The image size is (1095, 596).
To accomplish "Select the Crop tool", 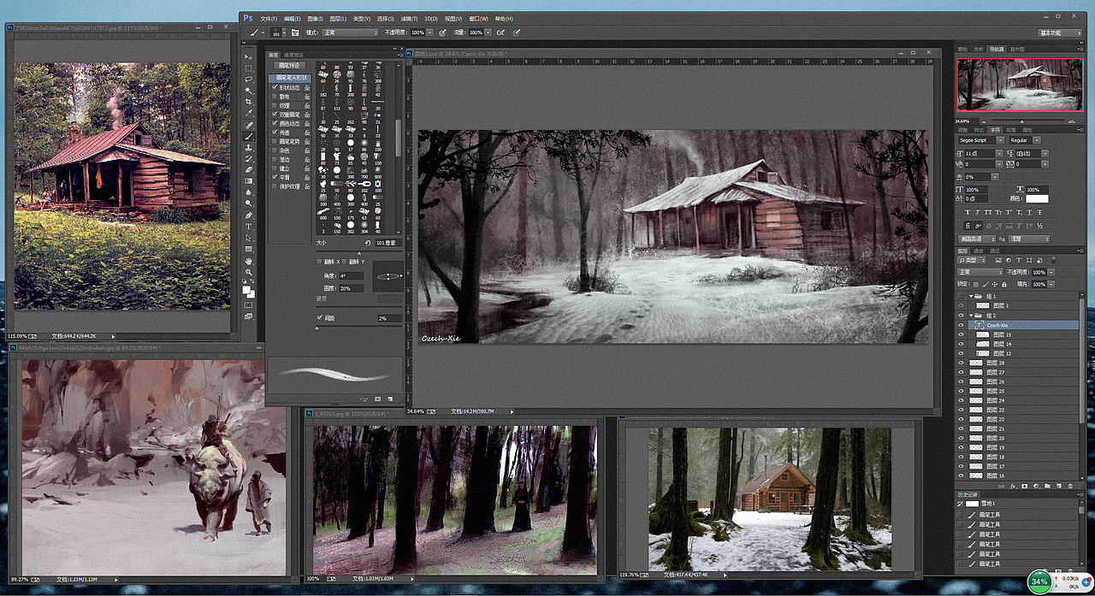I will [x=249, y=102].
